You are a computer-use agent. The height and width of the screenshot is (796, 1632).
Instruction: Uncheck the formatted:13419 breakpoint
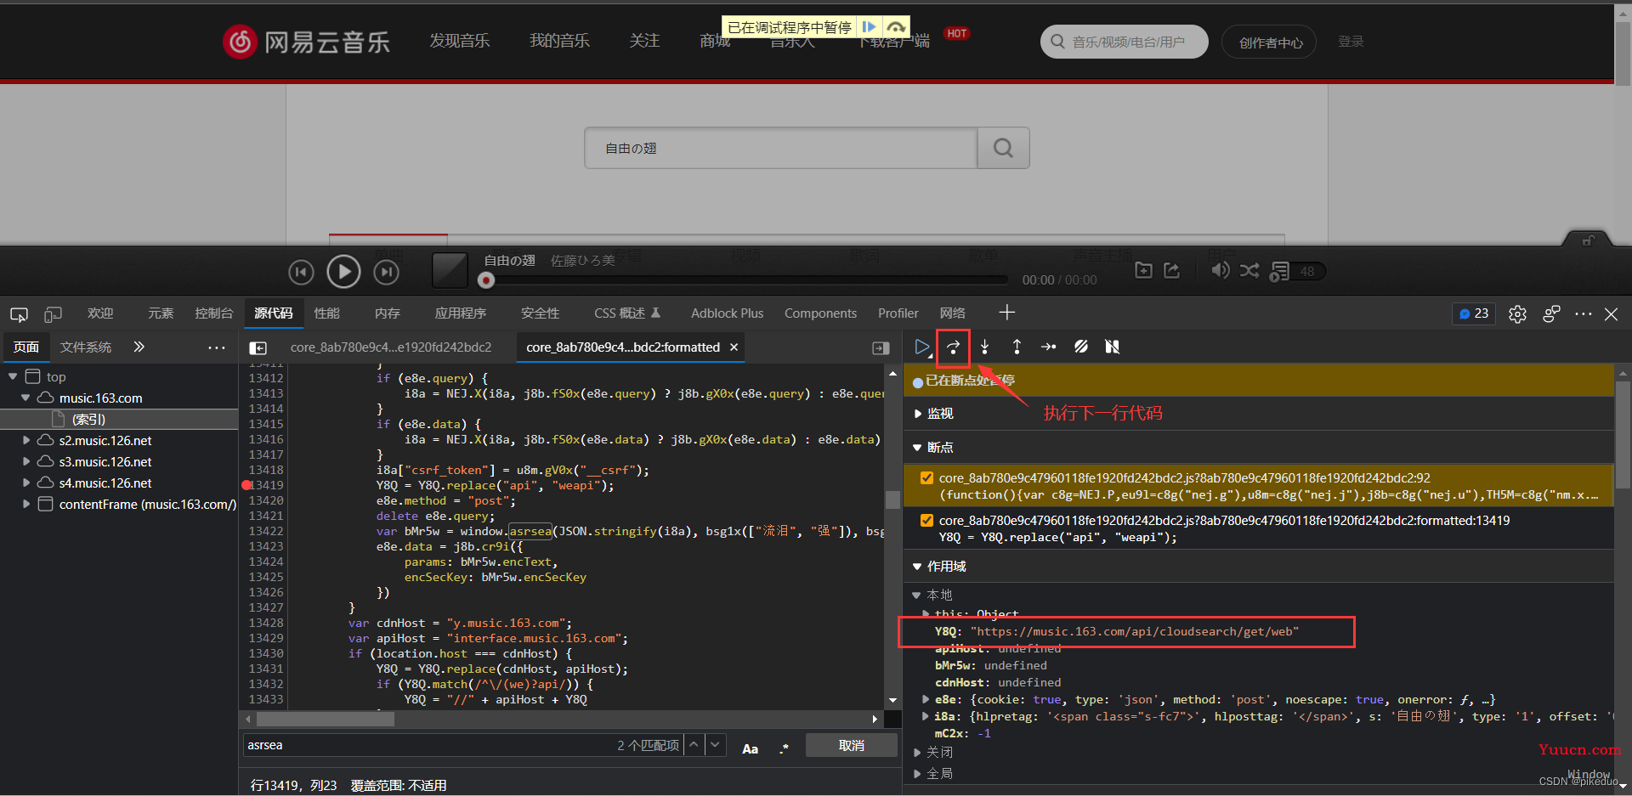tap(926, 520)
